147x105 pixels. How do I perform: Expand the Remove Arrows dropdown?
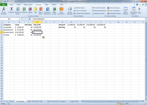105,14
